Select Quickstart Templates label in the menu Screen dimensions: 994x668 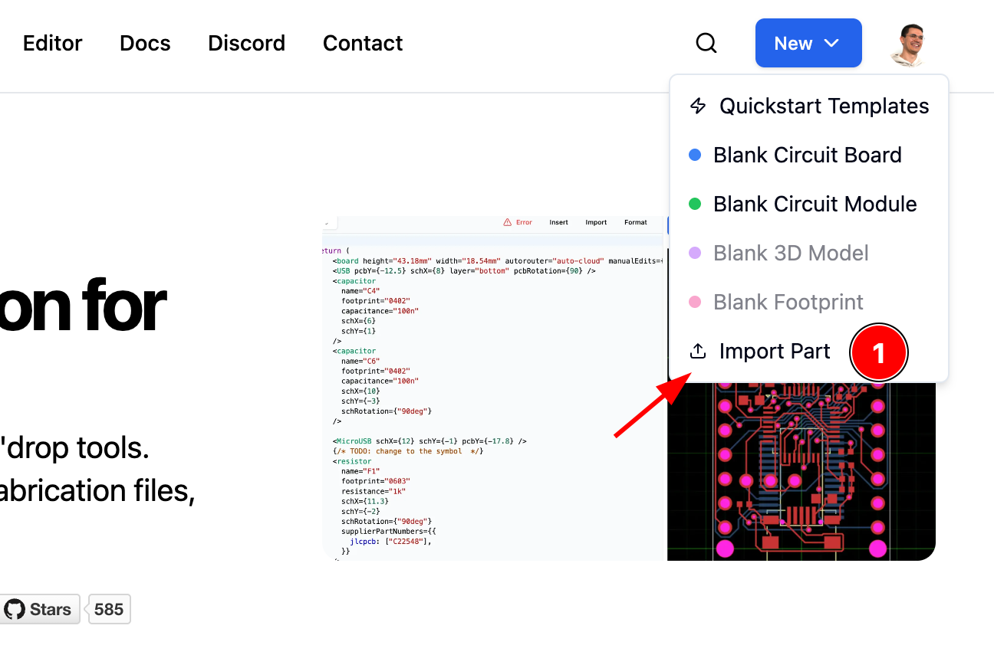[x=824, y=106]
